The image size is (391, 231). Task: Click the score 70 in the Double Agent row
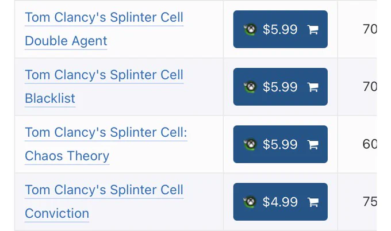point(370,29)
